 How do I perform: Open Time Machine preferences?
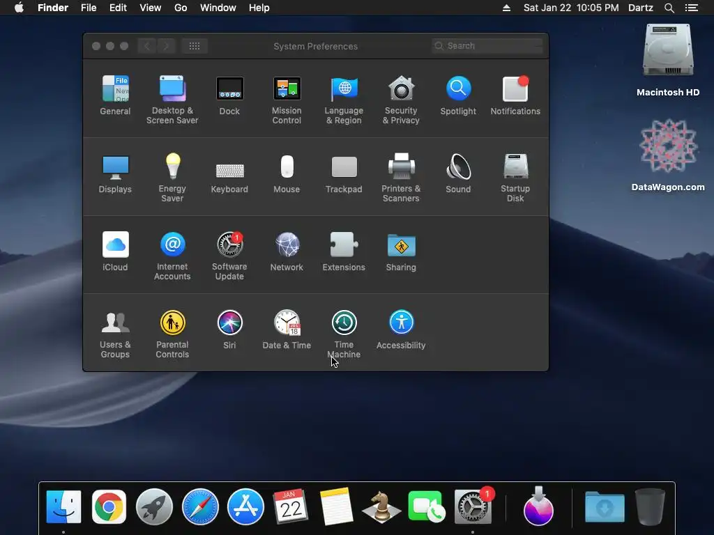(x=344, y=334)
